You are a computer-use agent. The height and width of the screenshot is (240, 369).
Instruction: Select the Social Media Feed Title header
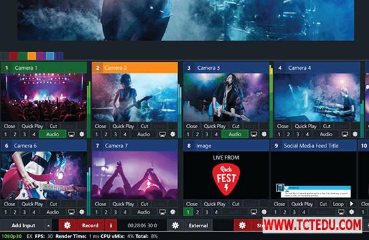[x=313, y=146]
